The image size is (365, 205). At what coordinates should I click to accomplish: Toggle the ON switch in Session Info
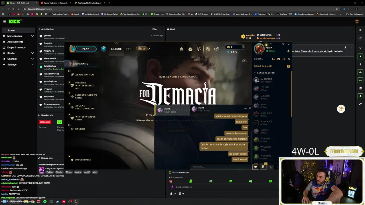[x=60, y=122]
